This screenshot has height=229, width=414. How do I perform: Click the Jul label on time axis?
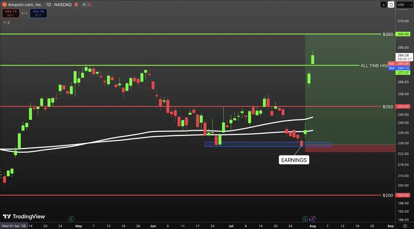[231, 226]
